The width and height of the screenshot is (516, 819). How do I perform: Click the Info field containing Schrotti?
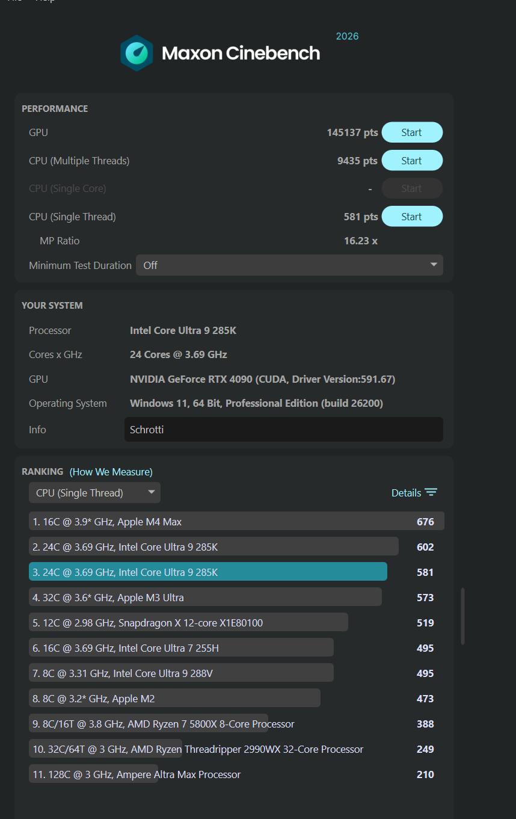[283, 430]
